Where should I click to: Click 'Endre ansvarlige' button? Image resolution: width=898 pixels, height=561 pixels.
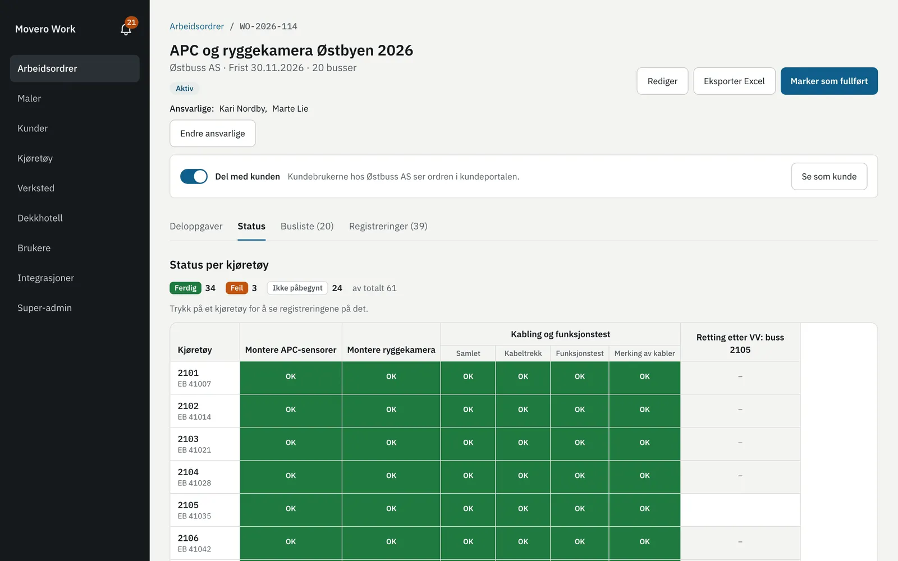213,134
